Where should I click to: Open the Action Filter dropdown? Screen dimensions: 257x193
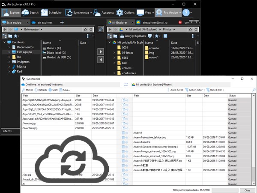pyautogui.click(x=195, y=90)
